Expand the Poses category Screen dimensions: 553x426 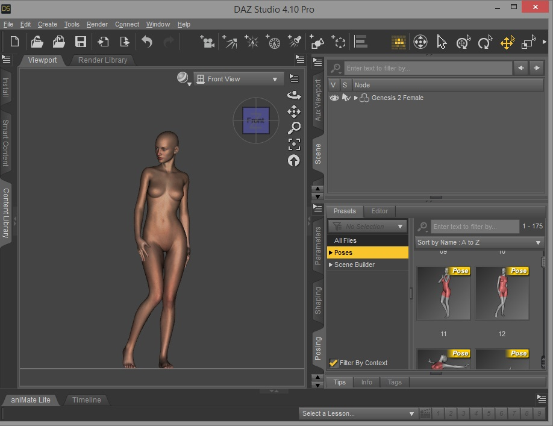pos(331,252)
